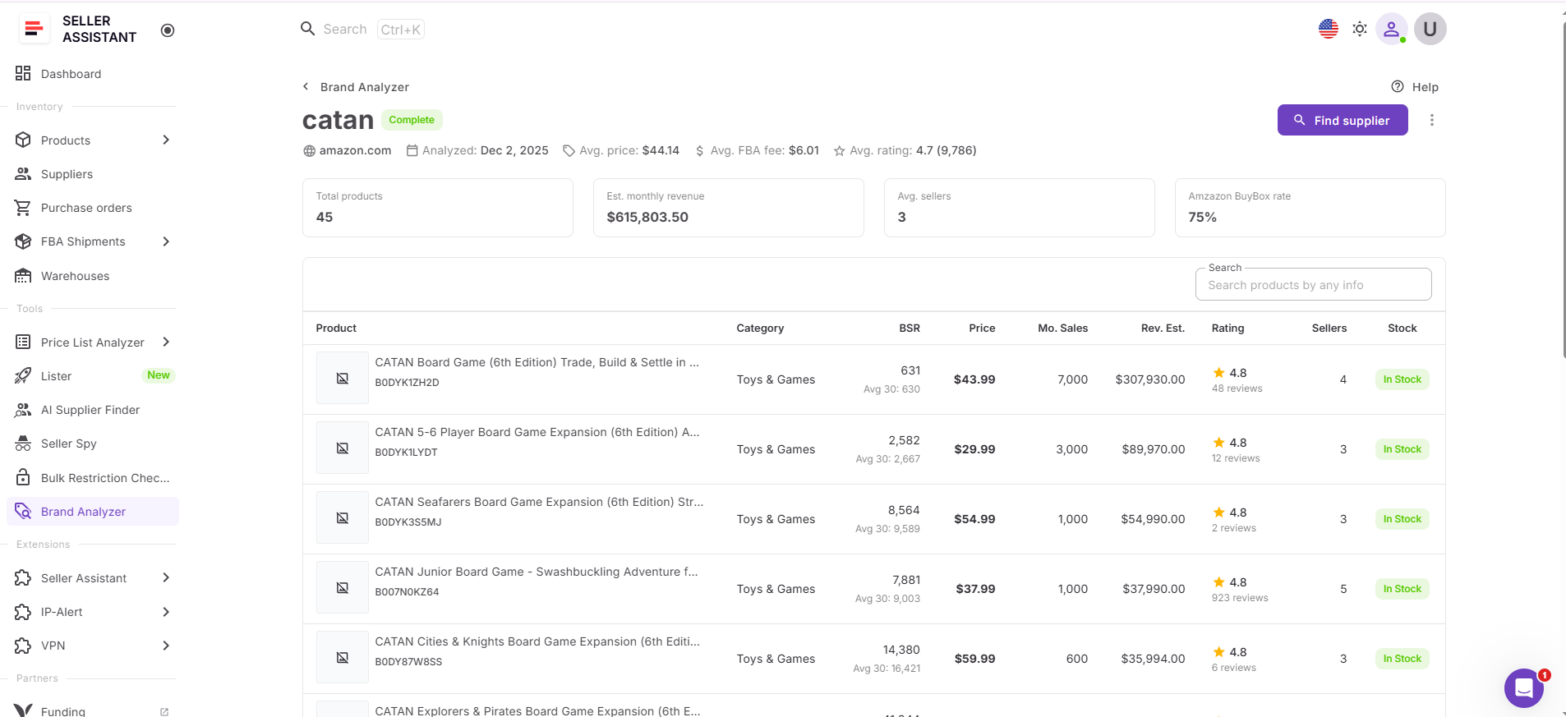Viewport: 1566px width, 717px height.
Task: Click the Help question mark icon
Action: (1398, 87)
